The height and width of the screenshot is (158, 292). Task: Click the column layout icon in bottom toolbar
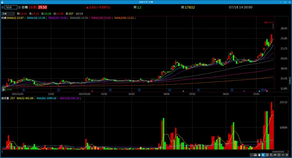pyautogui.click(x=267, y=155)
